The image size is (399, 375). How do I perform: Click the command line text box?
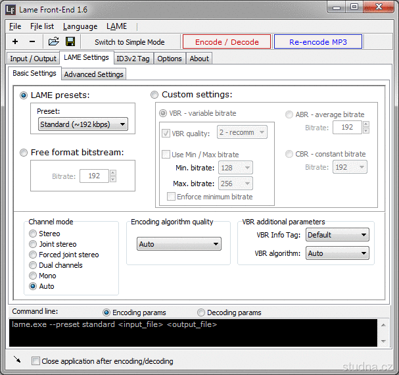[x=193, y=333]
